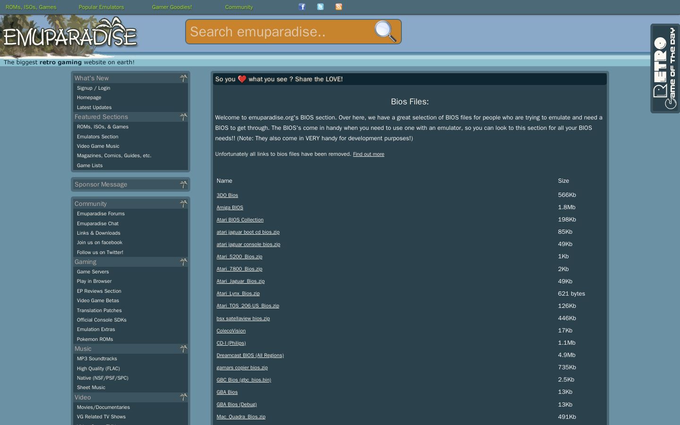Open Homepage sidebar link
680x425 pixels.
[x=89, y=97]
